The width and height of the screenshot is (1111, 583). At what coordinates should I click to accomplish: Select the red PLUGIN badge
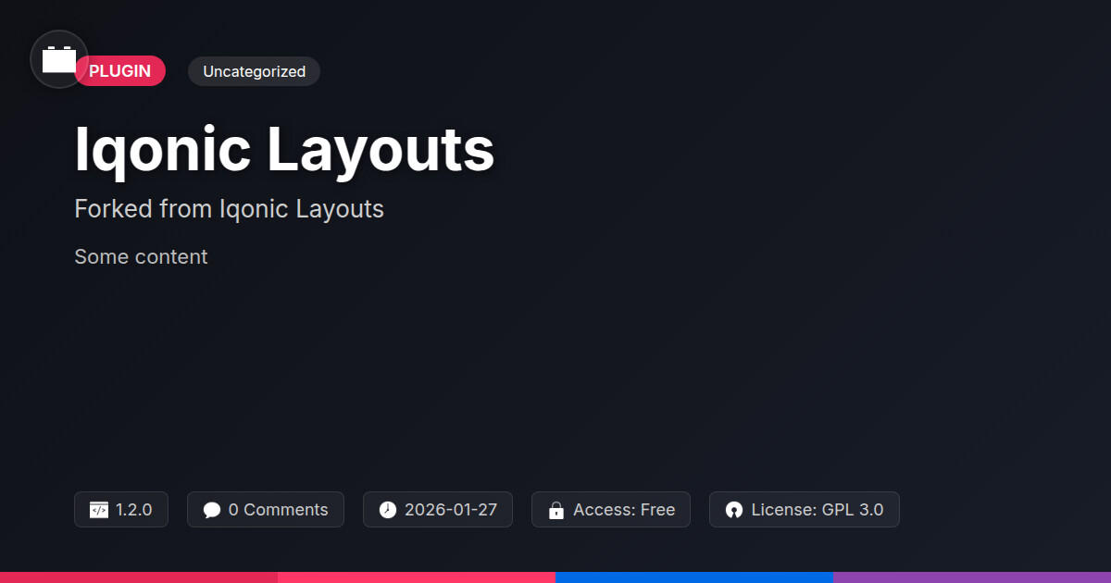[x=120, y=71]
